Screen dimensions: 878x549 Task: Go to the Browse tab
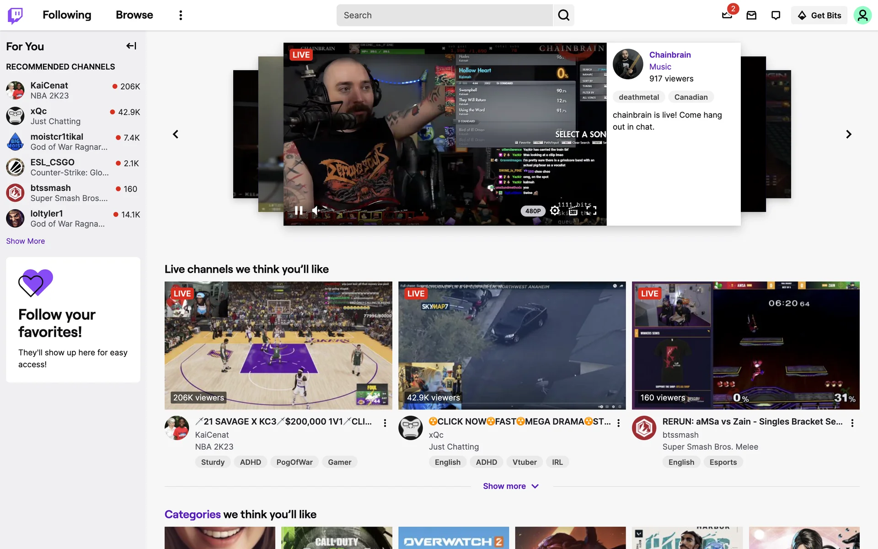point(134,15)
